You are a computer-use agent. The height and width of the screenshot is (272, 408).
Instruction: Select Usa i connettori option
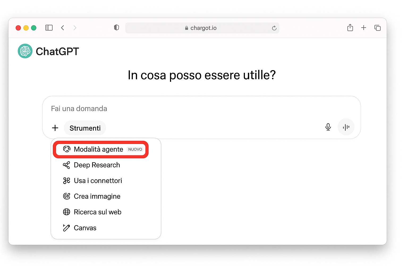click(x=98, y=181)
